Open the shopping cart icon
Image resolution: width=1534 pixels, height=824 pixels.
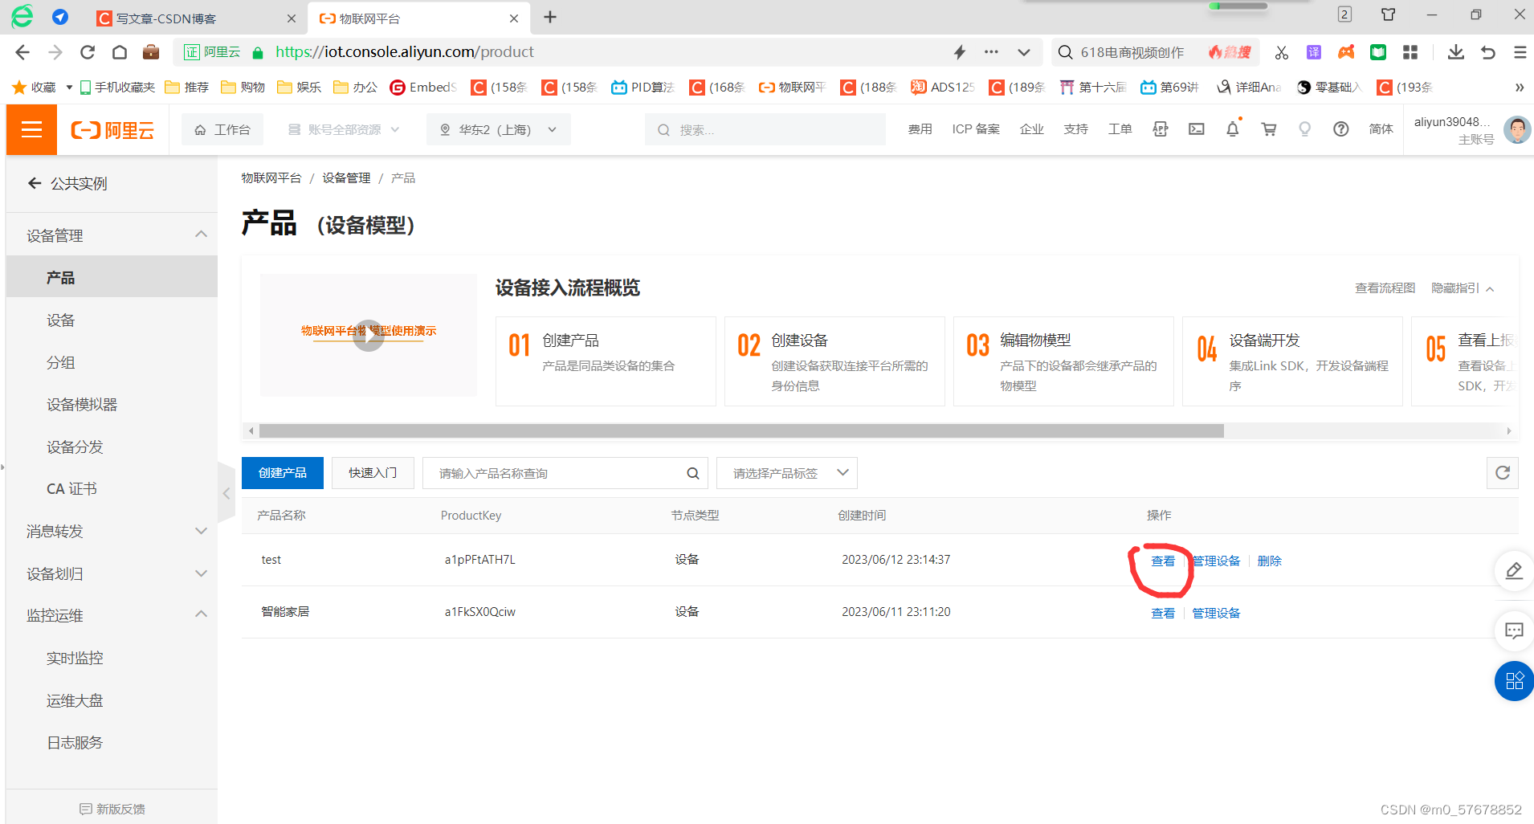[x=1269, y=129]
